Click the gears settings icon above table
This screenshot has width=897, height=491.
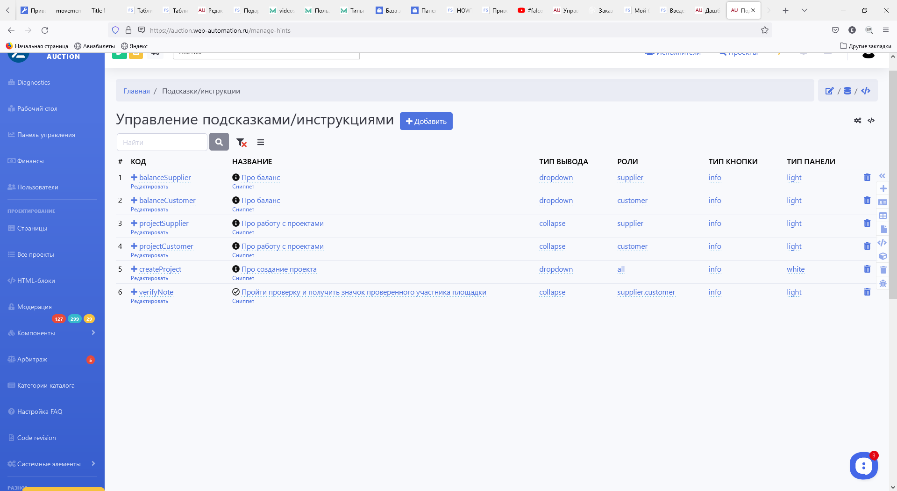coord(858,121)
